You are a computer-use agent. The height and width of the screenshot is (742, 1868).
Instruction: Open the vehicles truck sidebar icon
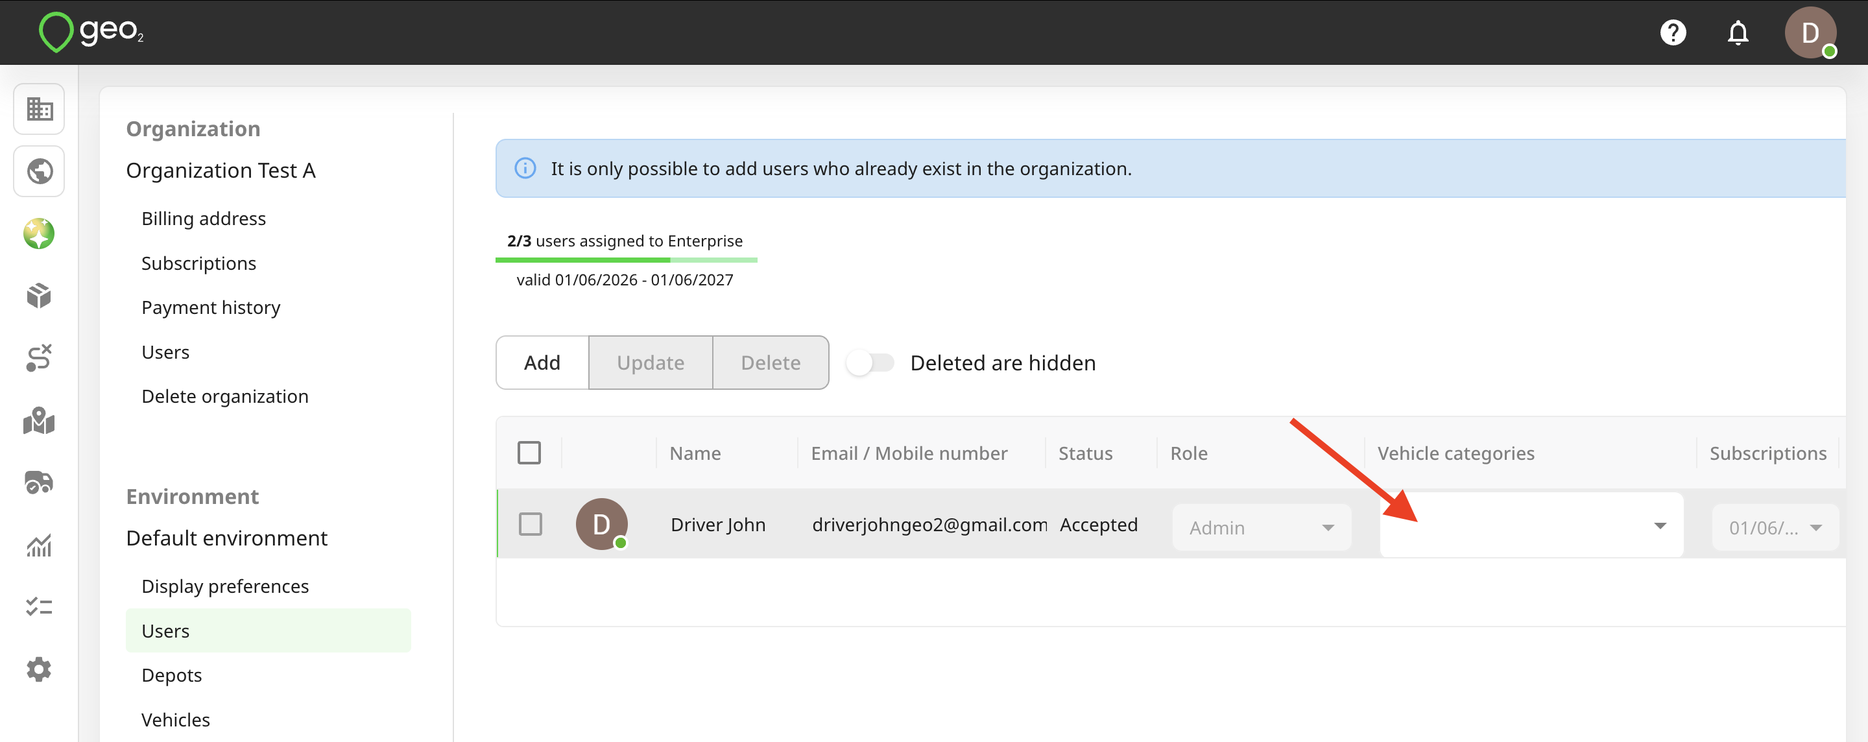click(x=39, y=483)
